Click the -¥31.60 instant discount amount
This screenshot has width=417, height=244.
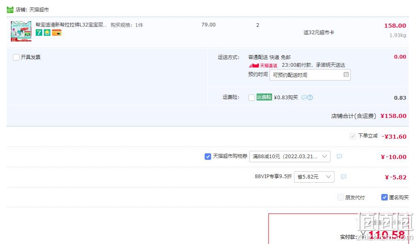coord(394,136)
